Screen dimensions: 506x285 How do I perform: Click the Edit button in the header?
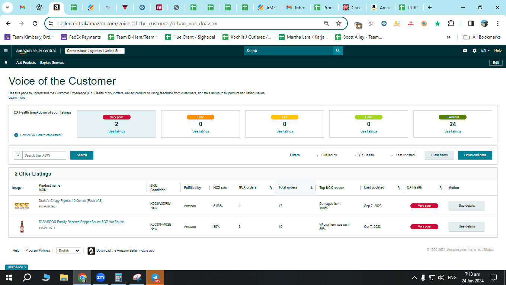click(x=496, y=63)
